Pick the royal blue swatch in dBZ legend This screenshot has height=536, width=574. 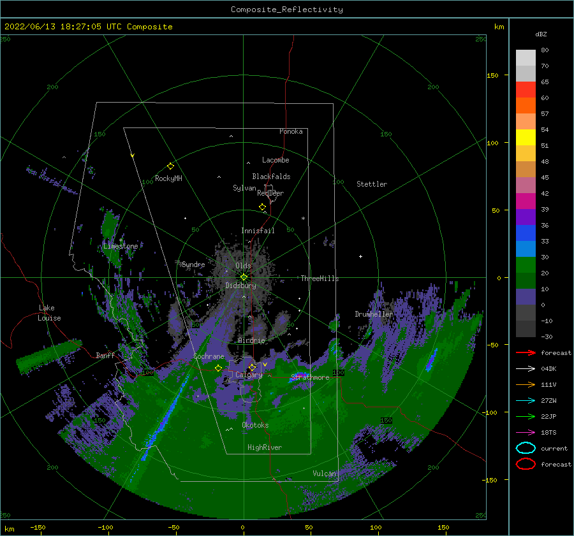click(526, 233)
